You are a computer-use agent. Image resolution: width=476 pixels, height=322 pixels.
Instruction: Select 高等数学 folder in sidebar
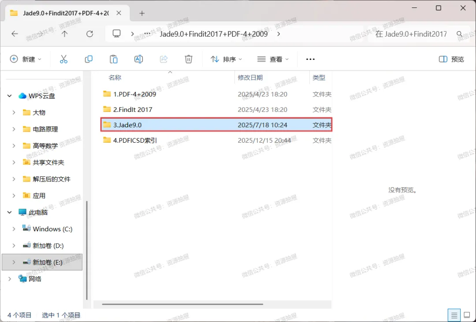pos(41,146)
